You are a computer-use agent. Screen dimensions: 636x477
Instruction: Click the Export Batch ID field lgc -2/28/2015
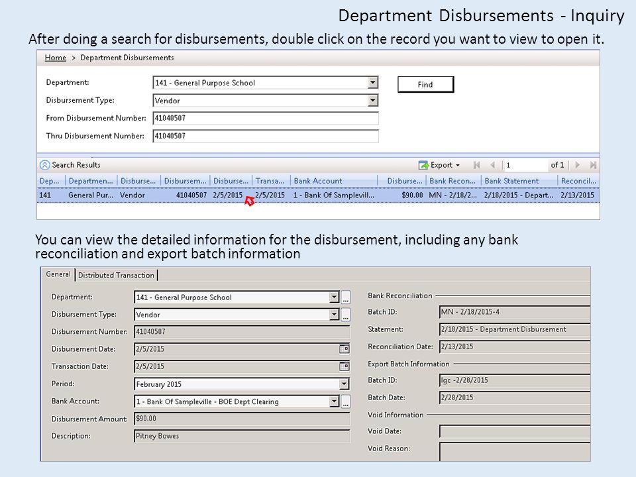515,380
